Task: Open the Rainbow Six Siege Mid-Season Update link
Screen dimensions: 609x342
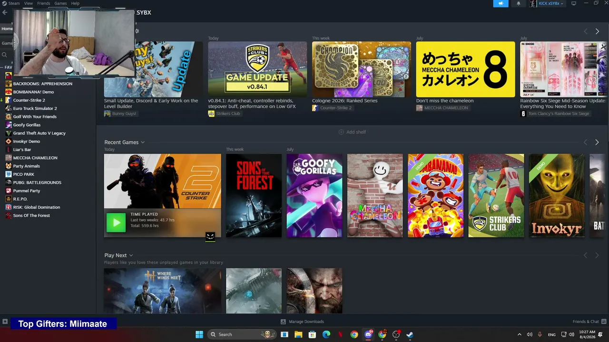Action: pyautogui.click(x=563, y=104)
